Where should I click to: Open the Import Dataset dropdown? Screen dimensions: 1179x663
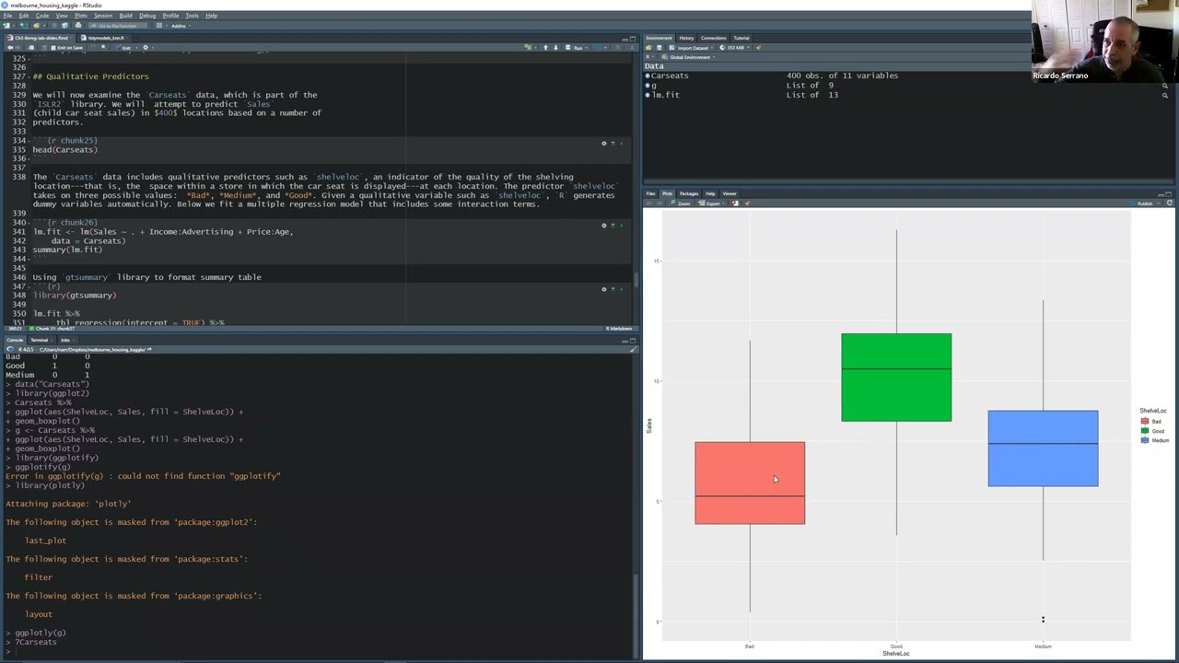(x=692, y=48)
